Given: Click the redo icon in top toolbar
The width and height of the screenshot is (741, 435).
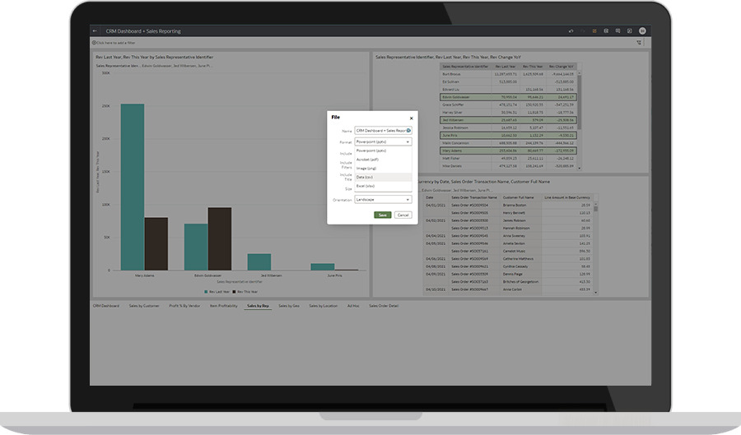Looking at the screenshot, I should click(x=582, y=30).
